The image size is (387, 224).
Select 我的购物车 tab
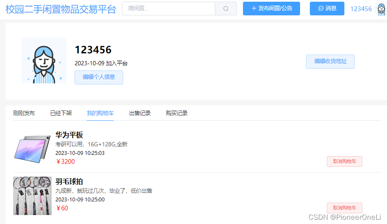[x=100, y=113]
